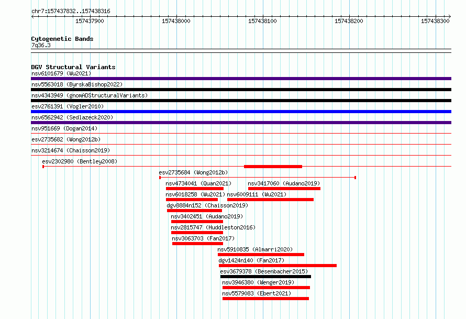This screenshot has height=319, width=466.
Task: Click thin red line under esv2735682
Action: 241,145
